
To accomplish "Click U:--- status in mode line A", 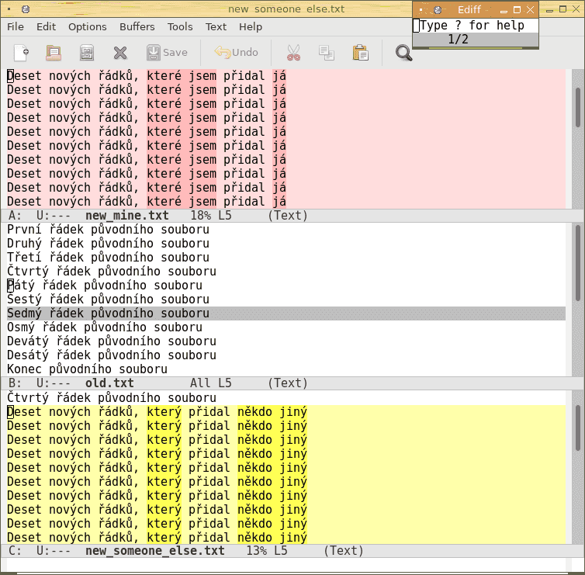I will (54, 216).
